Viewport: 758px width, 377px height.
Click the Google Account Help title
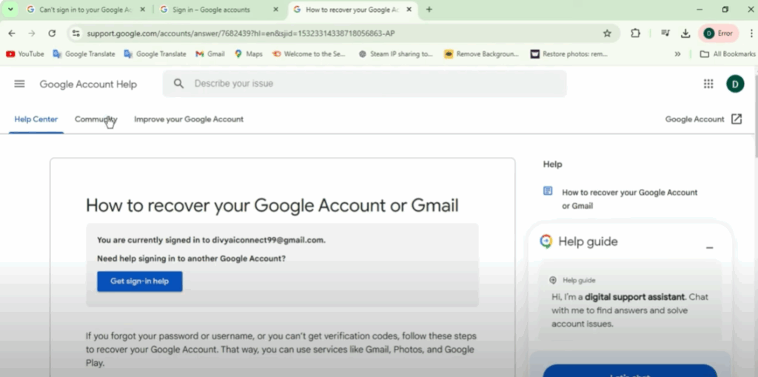coord(88,84)
